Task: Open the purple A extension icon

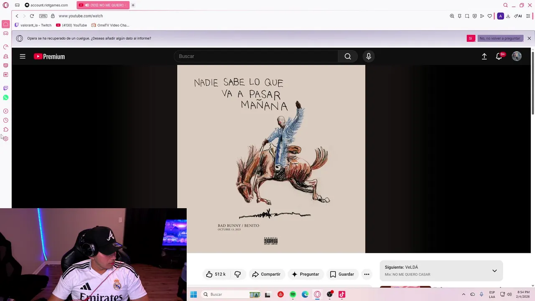Action: (500, 16)
